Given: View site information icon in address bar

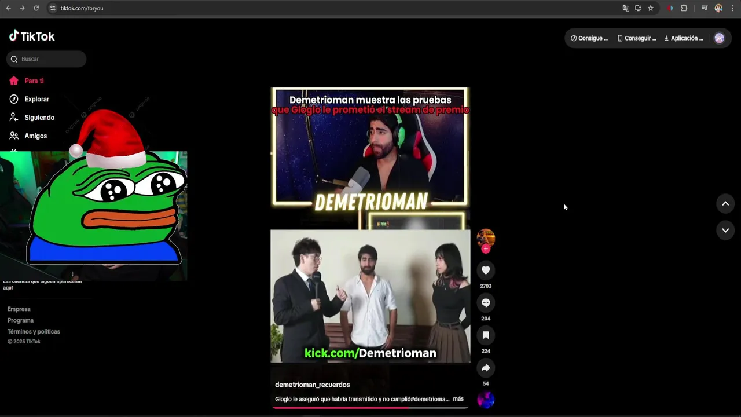Looking at the screenshot, I should tap(53, 8).
